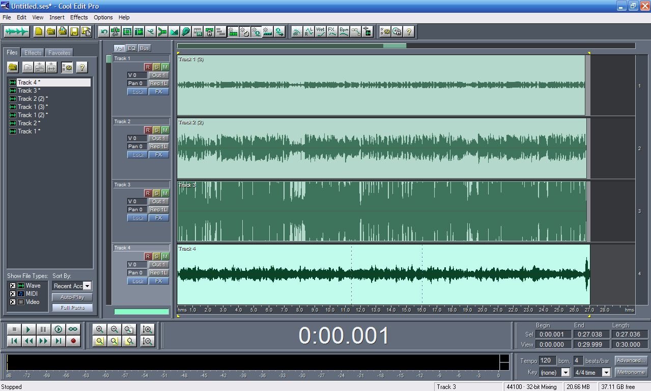Click the Undo toolbar icon

point(104,32)
